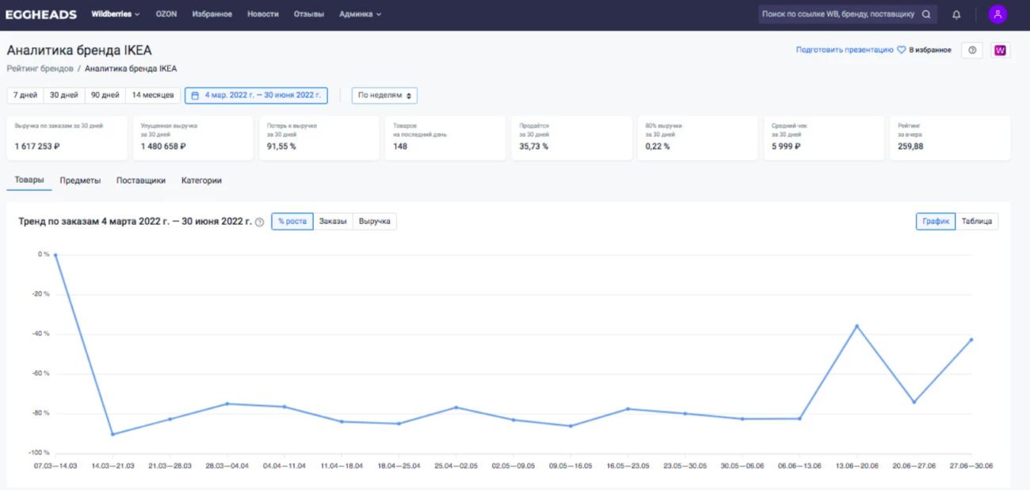This screenshot has height=490, width=1030.
Task: Open the По неделям grouping dropdown
Action: click(x=384, y=96)
